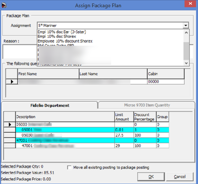
Task: Click the Cancel button
Action: [180, 177]
